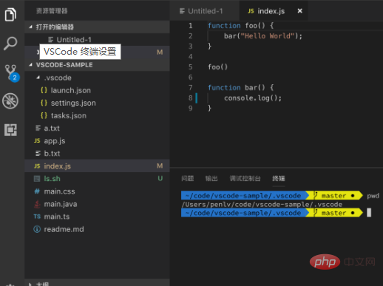Open Untitled-1 in open editors list
This screenshot has width=383, height=286.
(97, 39)
